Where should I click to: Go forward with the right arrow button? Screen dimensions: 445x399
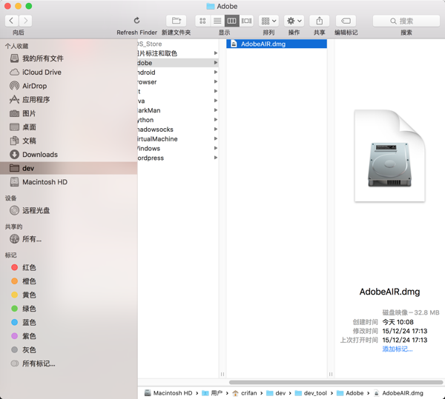[25, 21]
